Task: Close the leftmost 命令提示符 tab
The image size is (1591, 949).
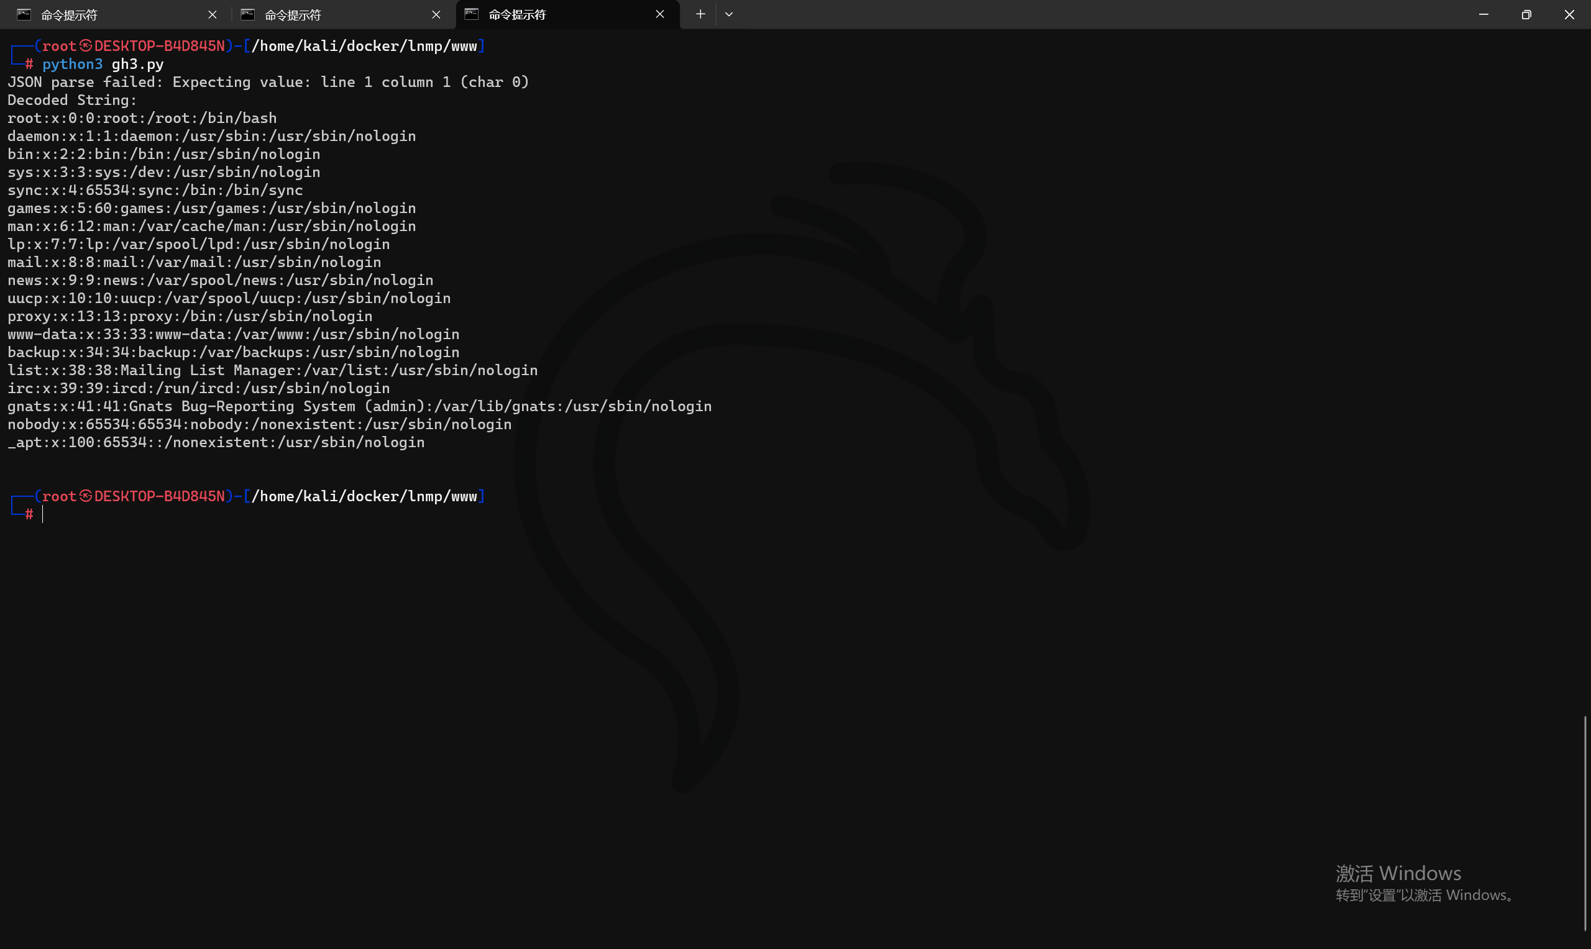Action: 213,14
